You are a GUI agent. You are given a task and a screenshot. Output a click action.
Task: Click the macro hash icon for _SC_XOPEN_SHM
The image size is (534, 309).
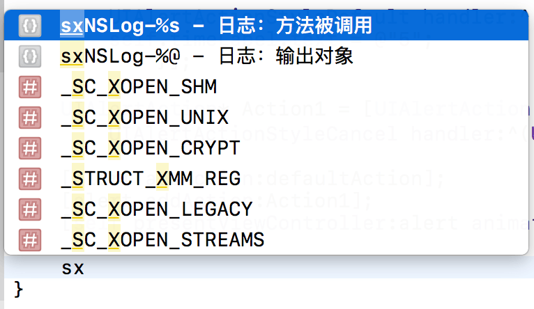(x=30, y=87)
